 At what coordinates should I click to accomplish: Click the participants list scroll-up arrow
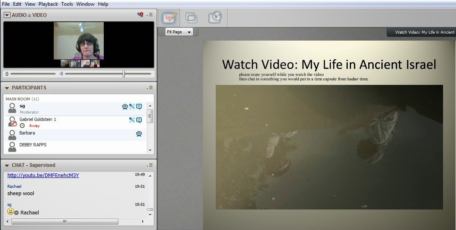pos(150,105)
